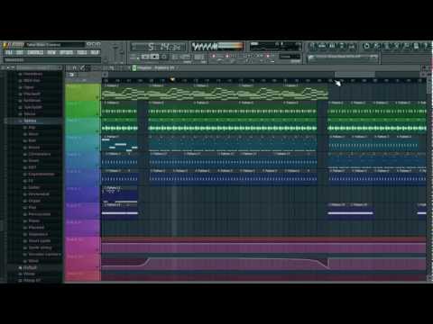Screen dimensions: 433x324
Task: Adjust the master volume slider
Action: (115, 53)
